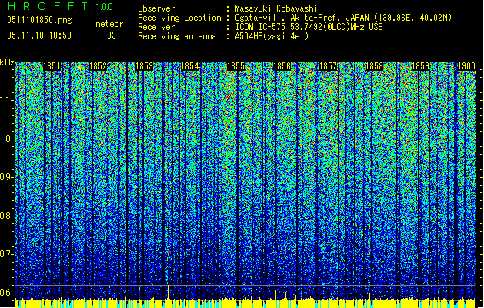Click the 0.6 frequency axis label
484x308 pixels.
[7, 293]
